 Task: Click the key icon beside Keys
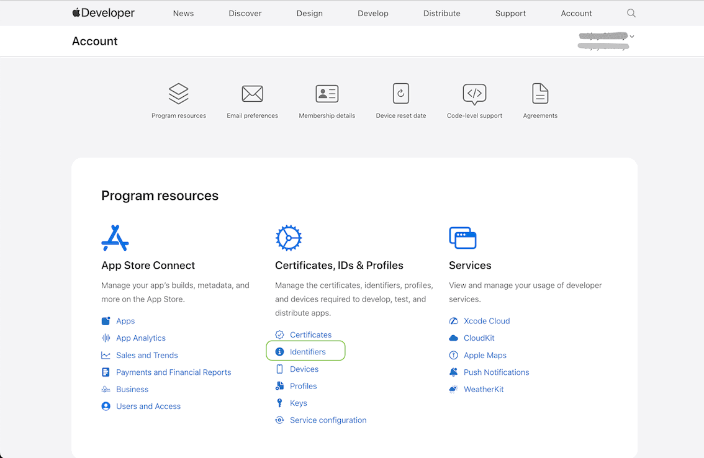(280, 403)
